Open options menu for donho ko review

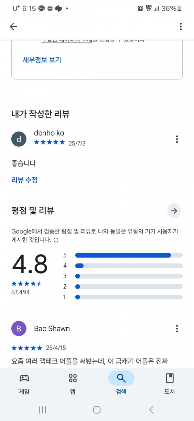(177, 139)
